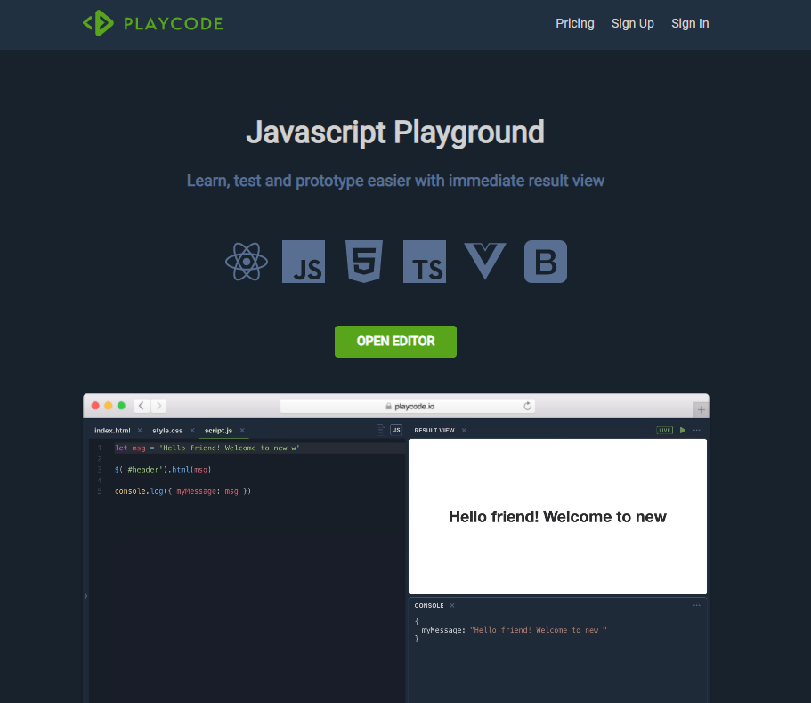
Task: Run the code with the green play icon
Action: coord(682,430)
